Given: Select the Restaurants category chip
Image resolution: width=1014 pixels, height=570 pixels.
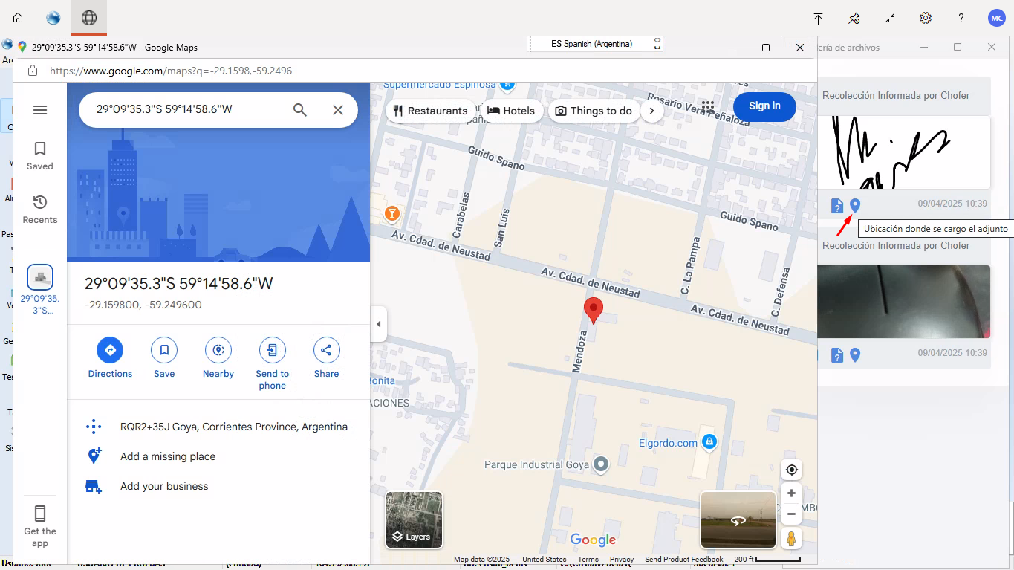Looking at the screenshot, I should (431, 111).
